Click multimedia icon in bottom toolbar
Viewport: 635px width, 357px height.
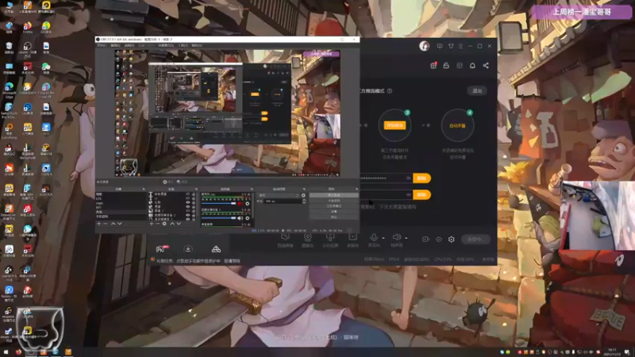tap(352, 240)
